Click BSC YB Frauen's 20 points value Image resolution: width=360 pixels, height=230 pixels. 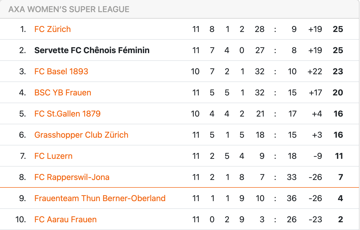tap(338, 93)
